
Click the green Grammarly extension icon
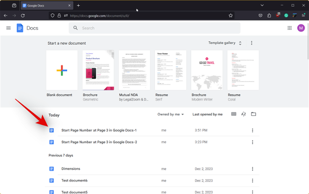286,15
